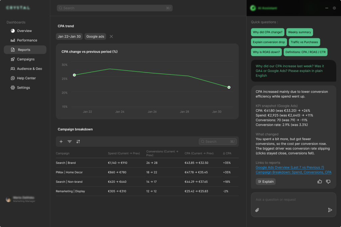The height and width of the screenshot is (227, 341).
Task: Remove the Google ads filter chip
Action: (x=111, y=37)
